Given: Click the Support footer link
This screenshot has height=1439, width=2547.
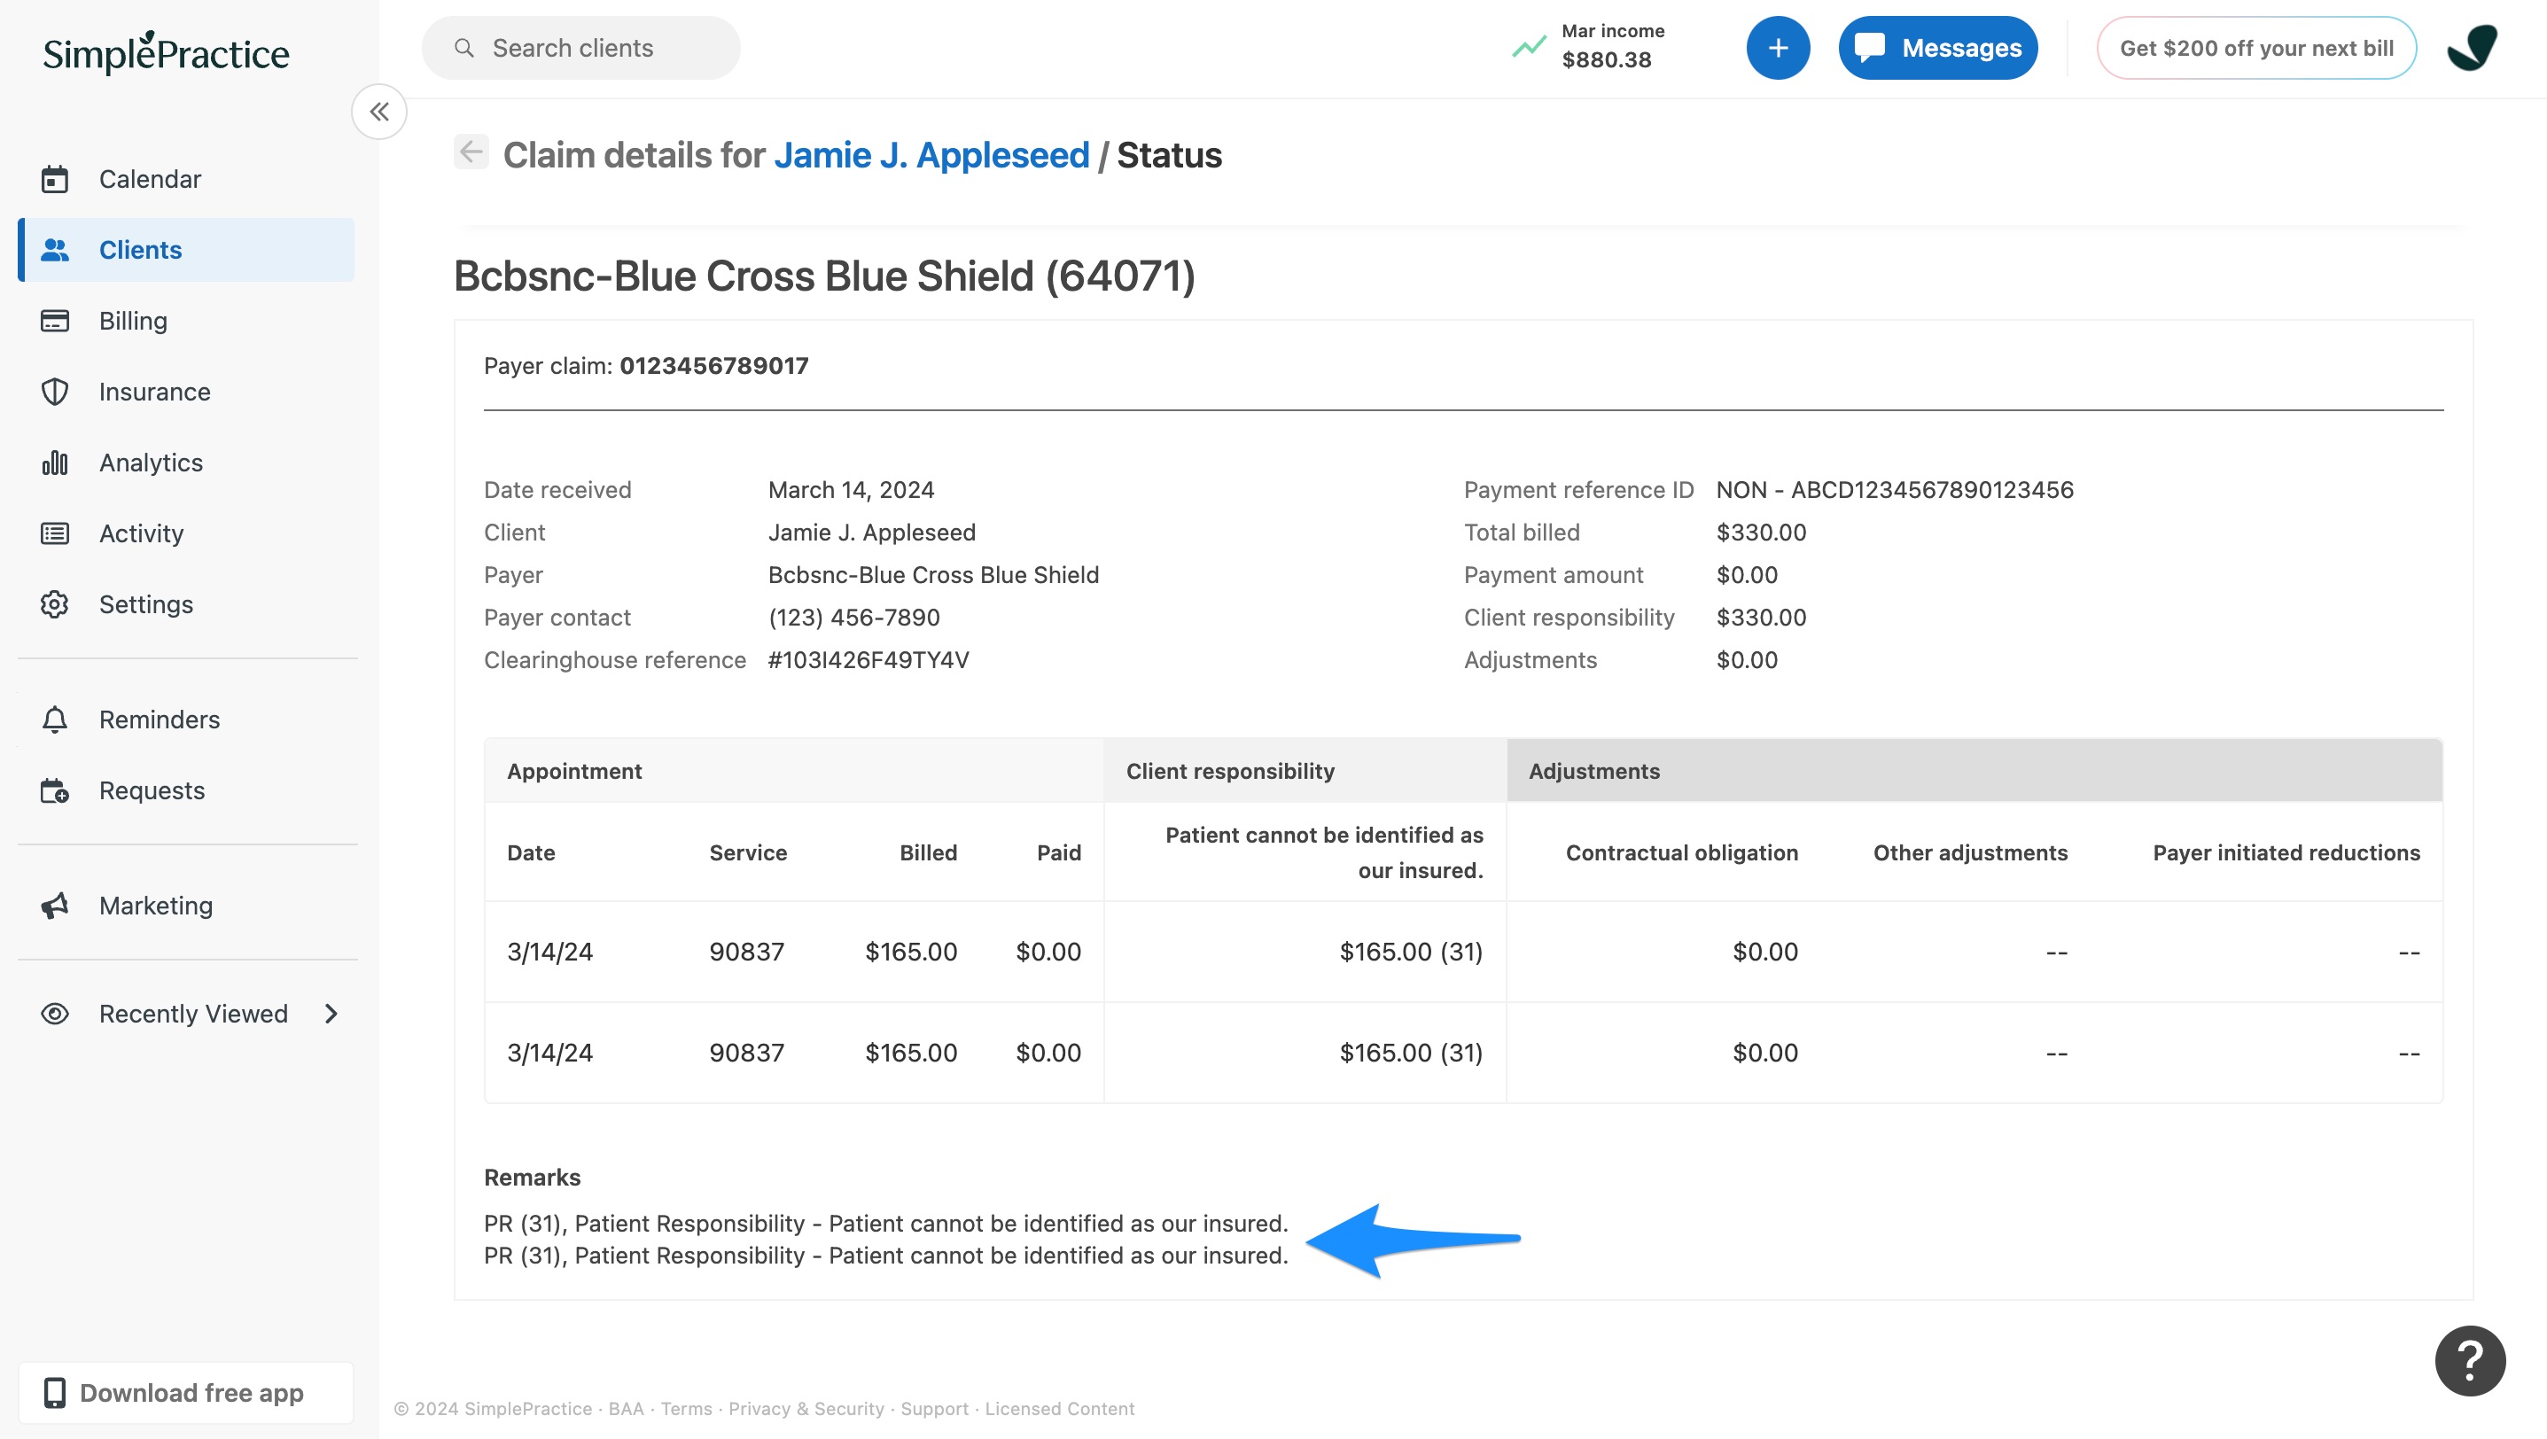Looking at the screenshot, I should pos(934,1408).
